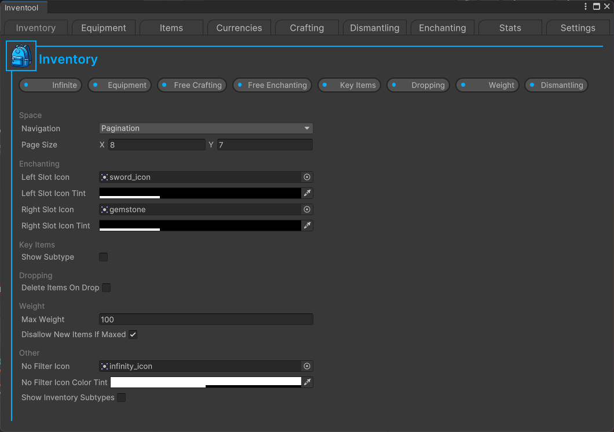Toggle the Infinite inventory option
614x432 pixels.
(x=50, y=85)
